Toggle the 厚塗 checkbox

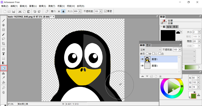(x=105, y=11)
